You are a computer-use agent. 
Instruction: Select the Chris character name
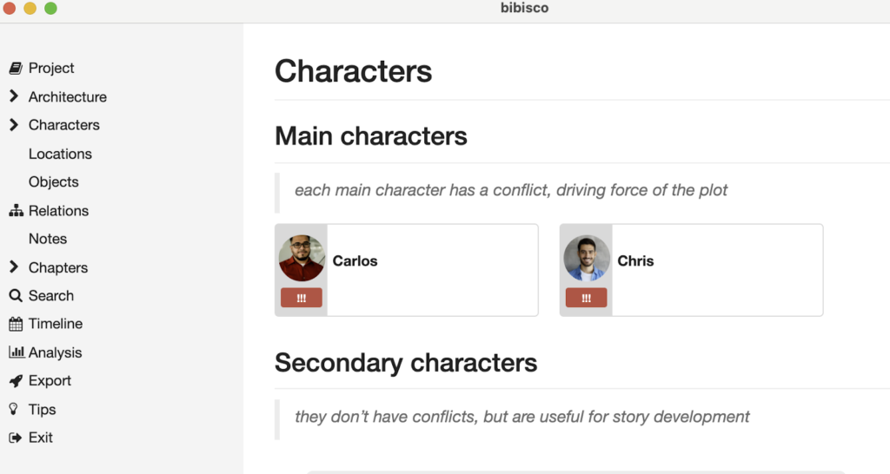[635, 260]
